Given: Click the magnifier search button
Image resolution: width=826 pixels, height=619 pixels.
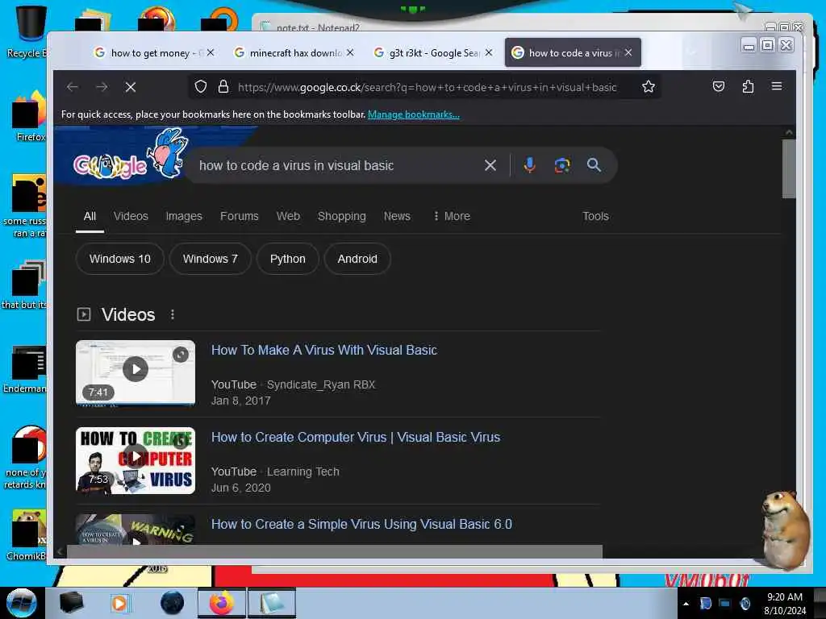Looking at the screenshot, I should click(x=594, y=165).
